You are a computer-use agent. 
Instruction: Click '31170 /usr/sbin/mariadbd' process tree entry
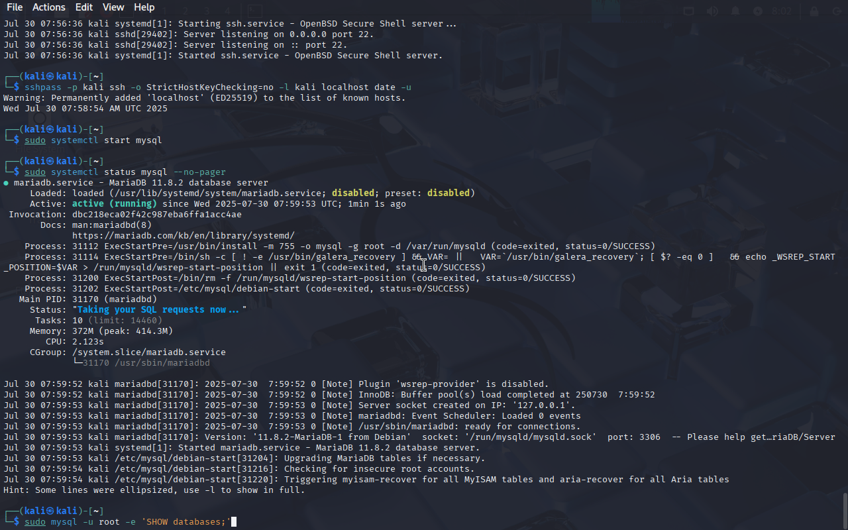click(146, 363)
